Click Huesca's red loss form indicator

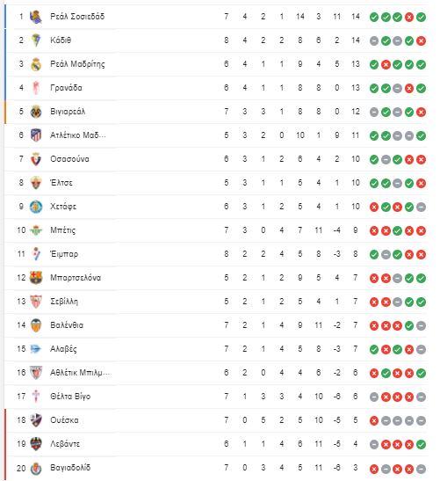[x=374, y=420]
